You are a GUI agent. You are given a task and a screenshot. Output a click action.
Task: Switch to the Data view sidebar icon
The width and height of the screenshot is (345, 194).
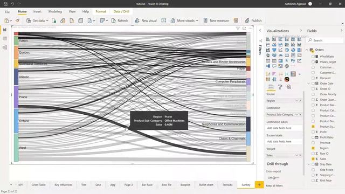coord(5,39)
